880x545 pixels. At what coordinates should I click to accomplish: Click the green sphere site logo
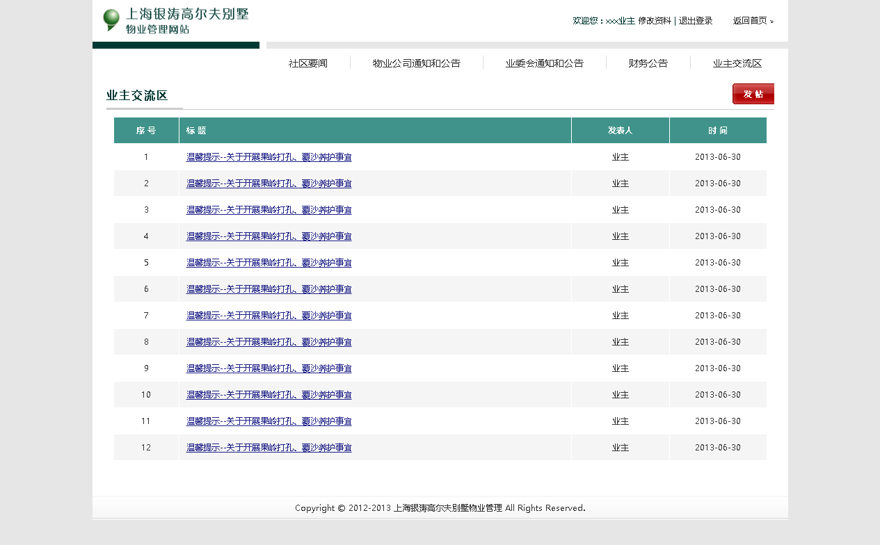pos(111,19)
